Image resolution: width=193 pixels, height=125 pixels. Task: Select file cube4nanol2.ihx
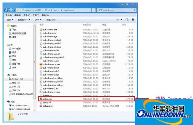pyautogui.click(x=51, y=89)
